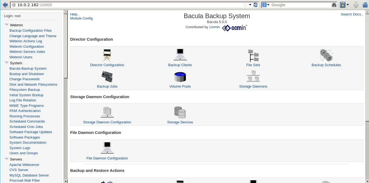Go to Webmin Servers Index
Viewport: 369px width, 183px height.
pos(27,52)
